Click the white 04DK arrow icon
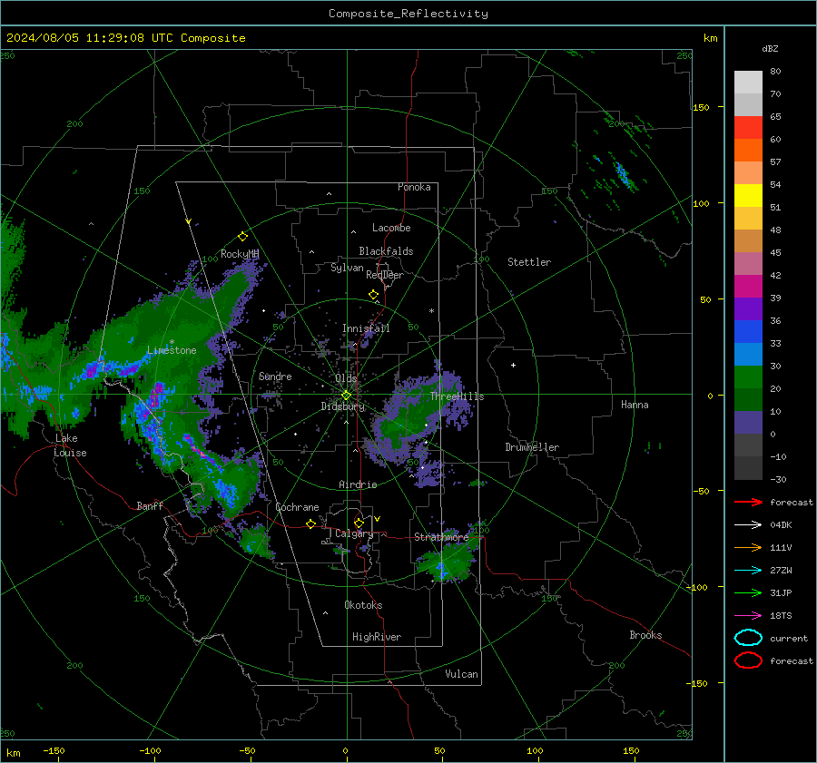The height and width of the screenshot is (763, 817). pyautogui.click(x=748, y=525)
